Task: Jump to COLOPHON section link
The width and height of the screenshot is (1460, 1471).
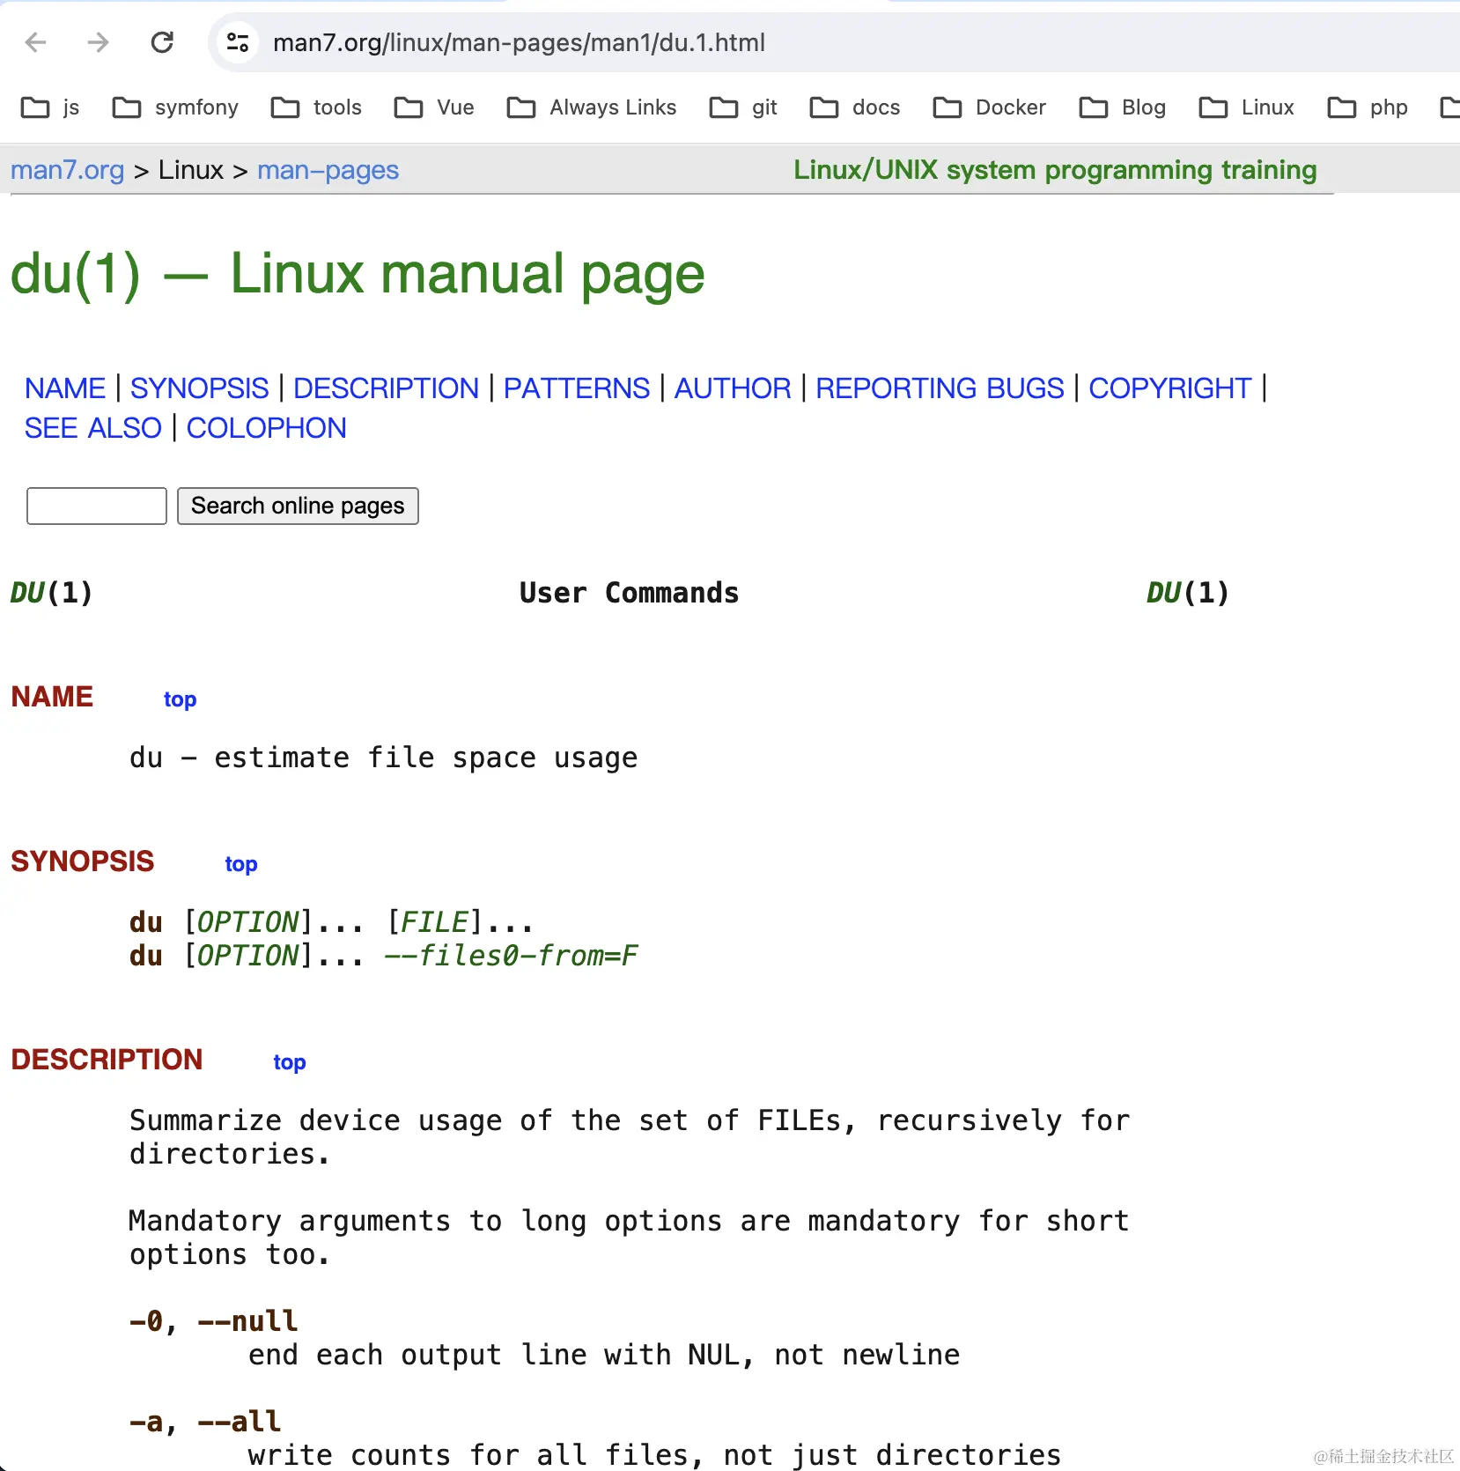Action: coord(266,428)
